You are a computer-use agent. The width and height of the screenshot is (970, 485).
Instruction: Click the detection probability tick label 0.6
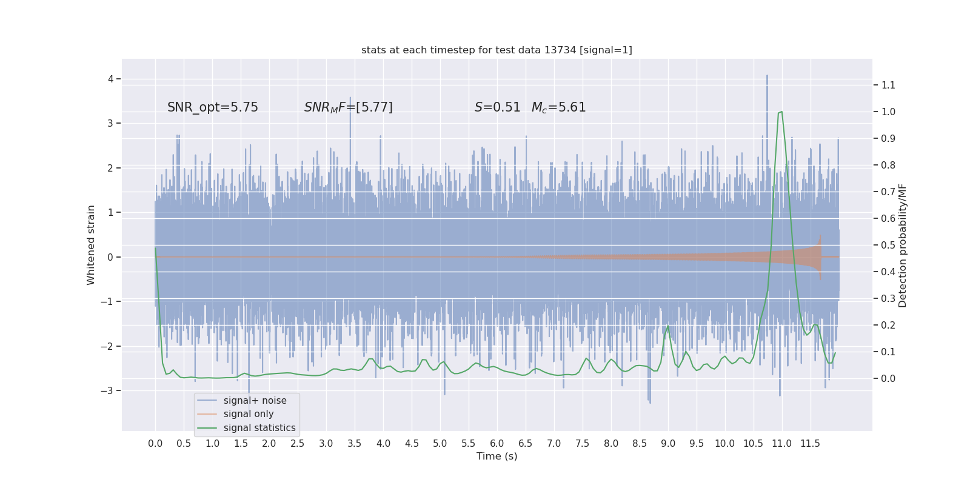tap(888, 218)
